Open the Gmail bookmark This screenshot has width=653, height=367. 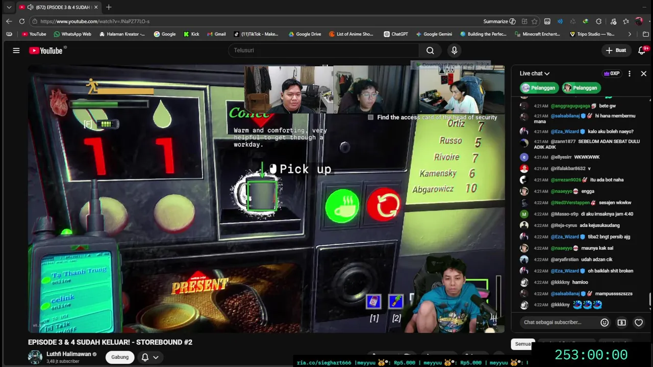(216, 34)
